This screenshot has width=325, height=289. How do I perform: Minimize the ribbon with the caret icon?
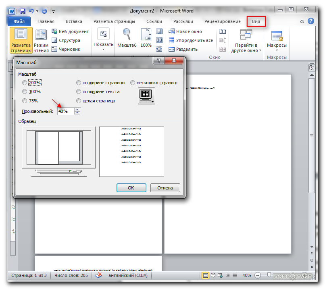tap(302, 21)
